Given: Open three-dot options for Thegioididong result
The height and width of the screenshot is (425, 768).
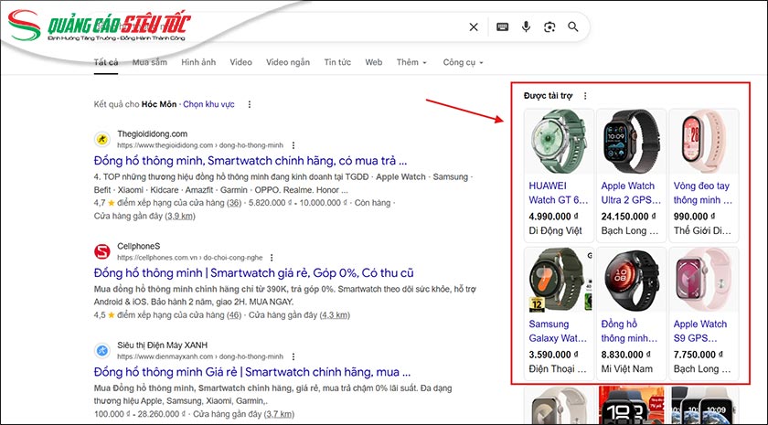Looking at the screenshot, I should pos(293,145).
